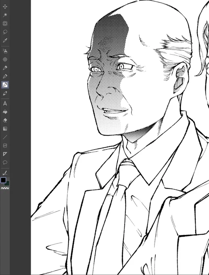Select the pen nib tool just above the highlighted pen
The width and height of the screenshot is (209, 275).
click(5, 76)
